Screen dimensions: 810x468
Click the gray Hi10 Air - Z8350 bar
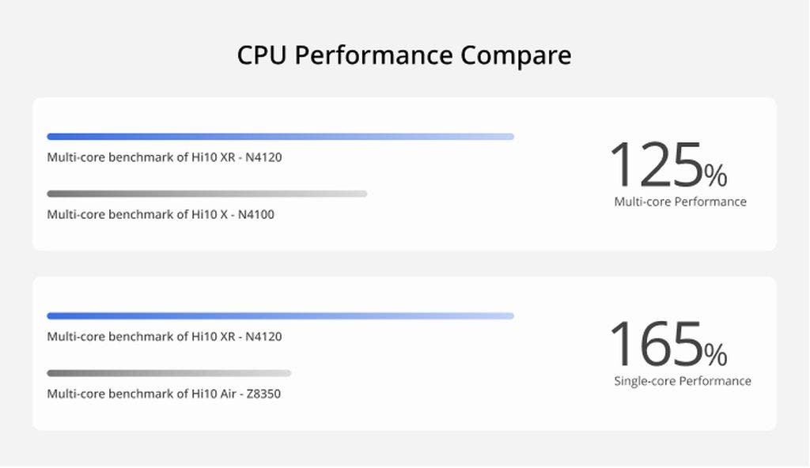click(x=168, y=373)
